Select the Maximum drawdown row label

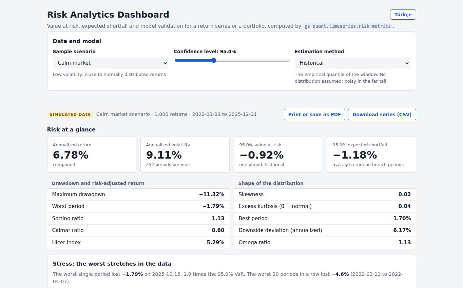click(79, 194)
